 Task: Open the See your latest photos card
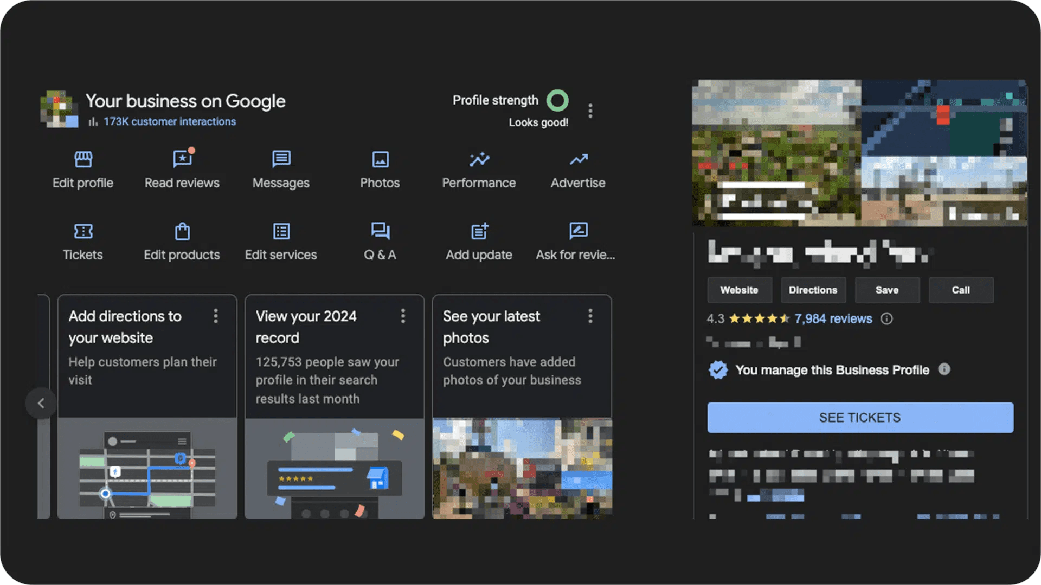pos(522,407)
